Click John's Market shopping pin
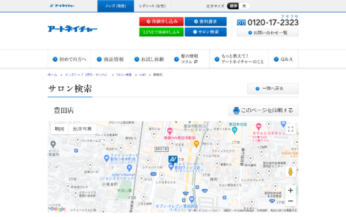The height and width of the screenshot is (217, 346). (130, 168)
